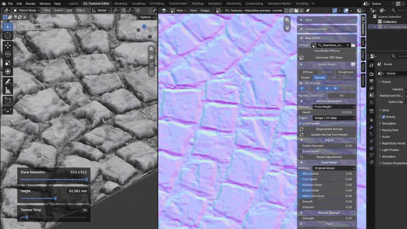Click the Blender logo in the menu bar

[3, 4]
